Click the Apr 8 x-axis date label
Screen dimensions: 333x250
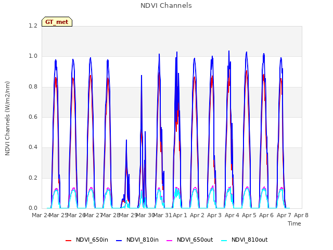301,215
